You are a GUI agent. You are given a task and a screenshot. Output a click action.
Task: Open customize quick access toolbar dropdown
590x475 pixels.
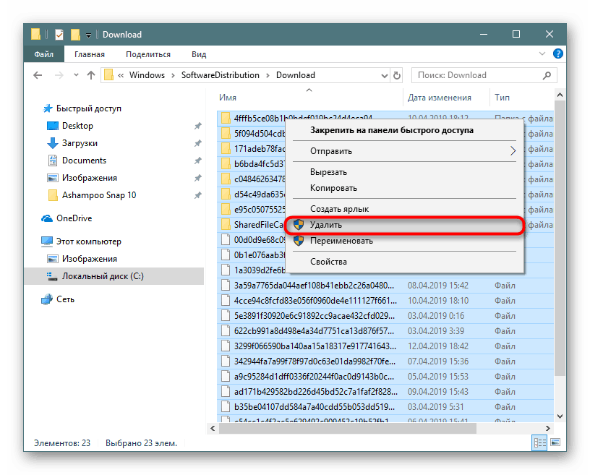coord(88,35)
